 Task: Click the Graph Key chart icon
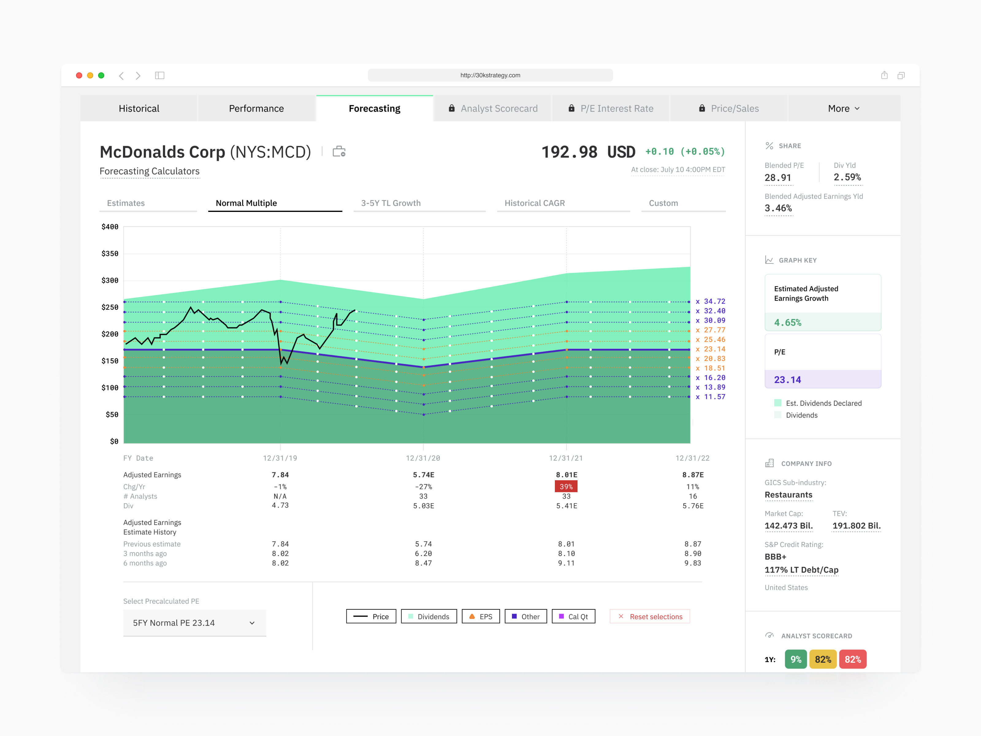769,259
